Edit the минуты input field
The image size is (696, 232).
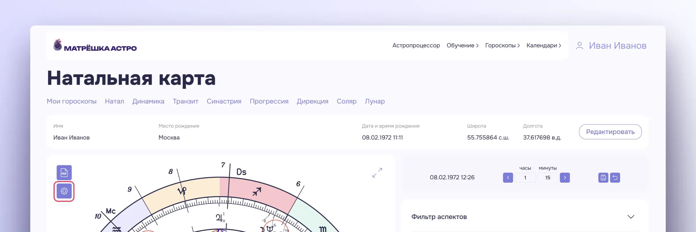(x=548, y=177)
